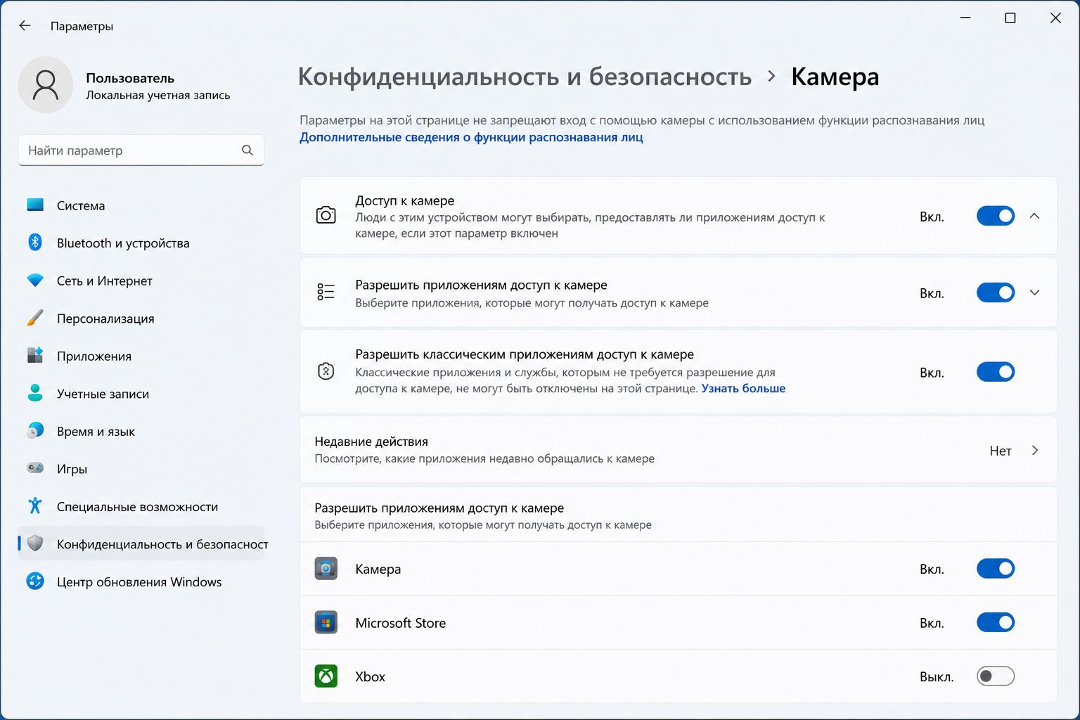
Task: Open Система settings category
Action: pyautogui.click(x=141, y=205)
